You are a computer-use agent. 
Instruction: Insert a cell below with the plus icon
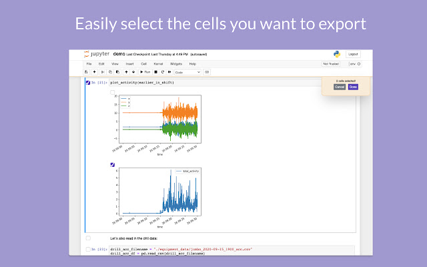click(x=94, y=72)
